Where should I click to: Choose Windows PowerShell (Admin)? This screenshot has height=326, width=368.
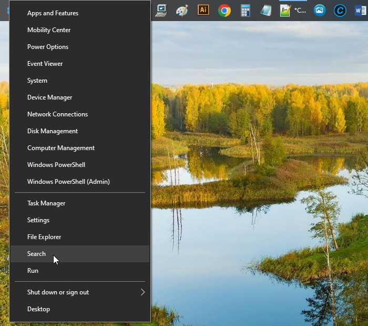point(68,182)
